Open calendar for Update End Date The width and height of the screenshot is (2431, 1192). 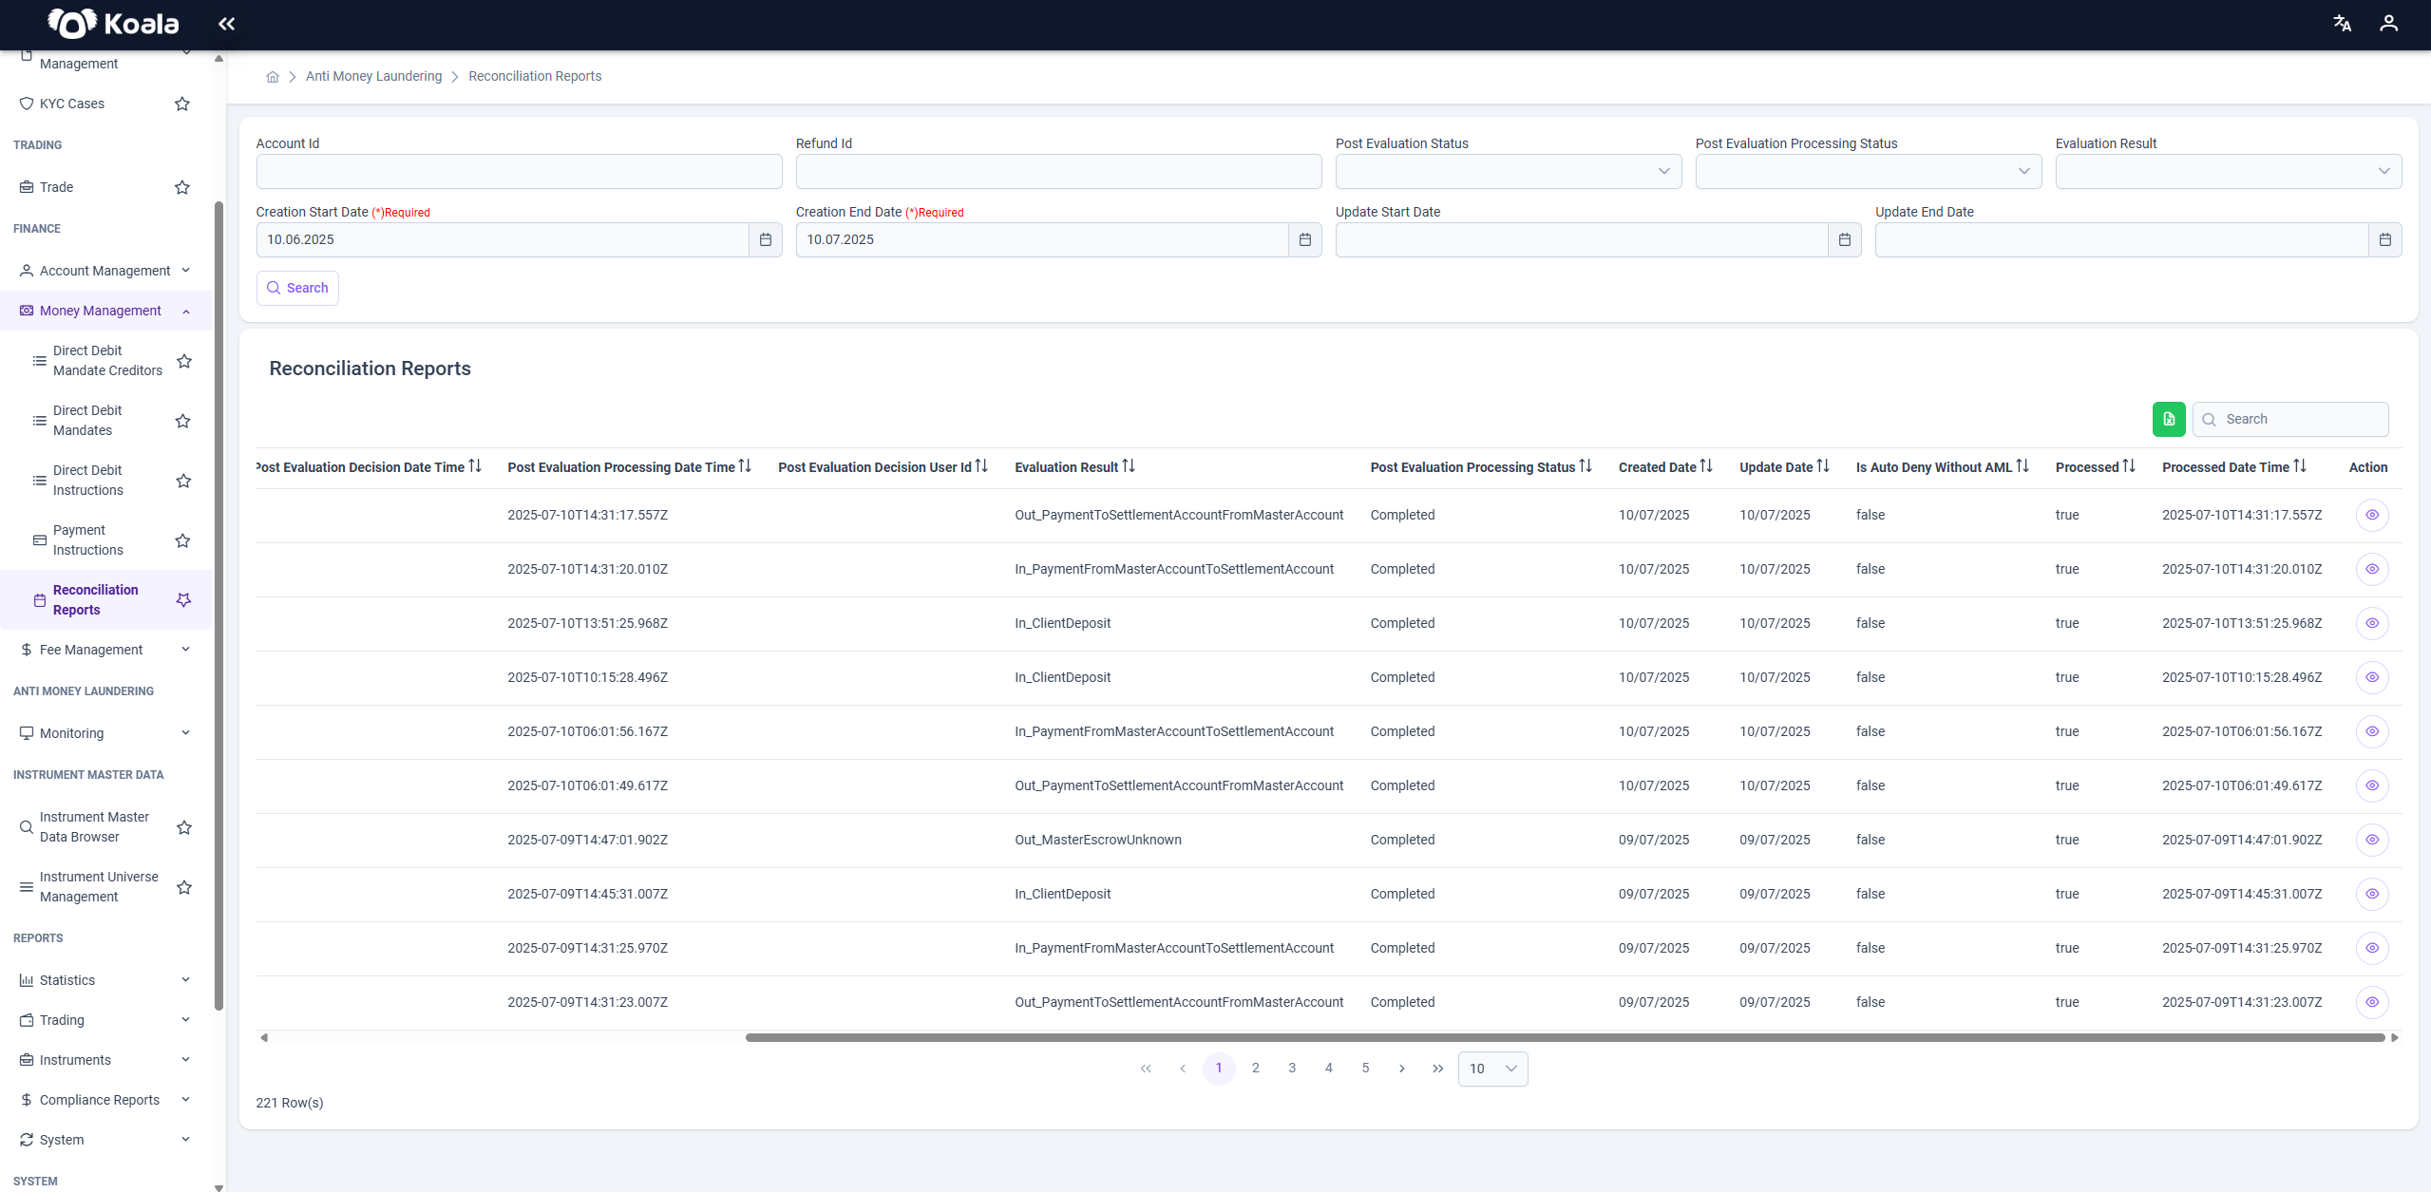[2384, 239]
